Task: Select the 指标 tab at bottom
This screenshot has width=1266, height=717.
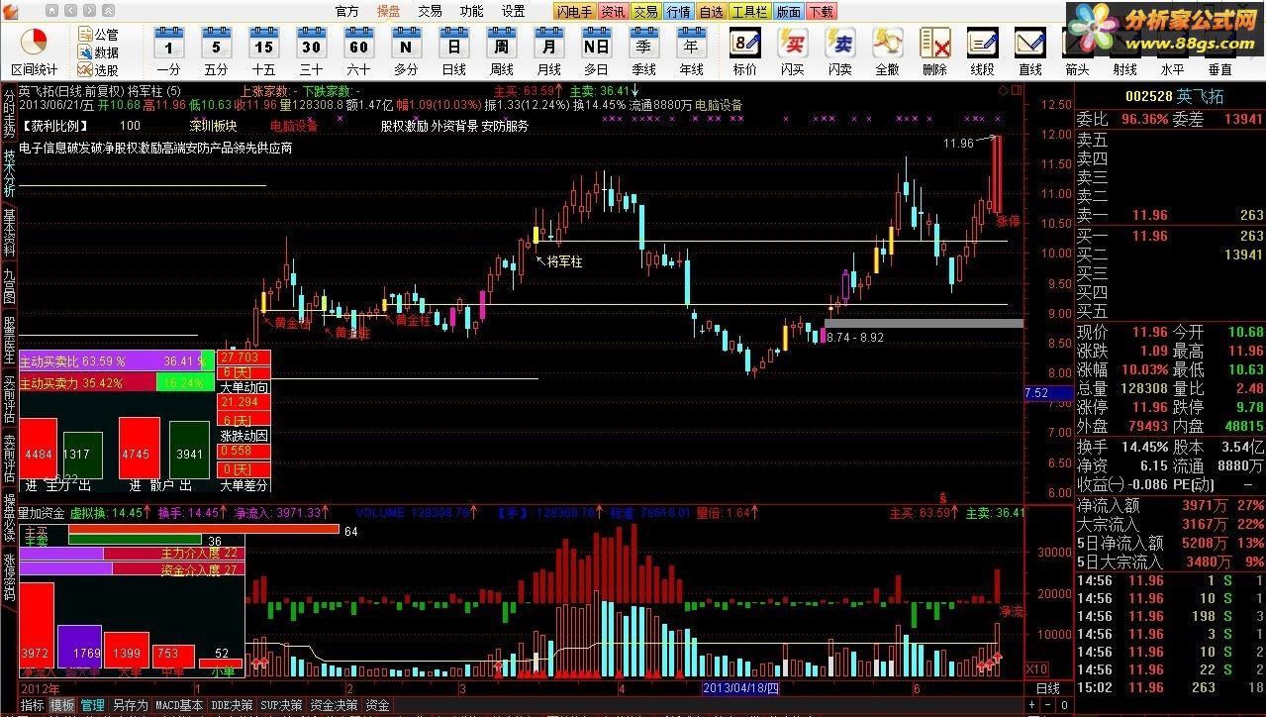Action: point(33,706)
